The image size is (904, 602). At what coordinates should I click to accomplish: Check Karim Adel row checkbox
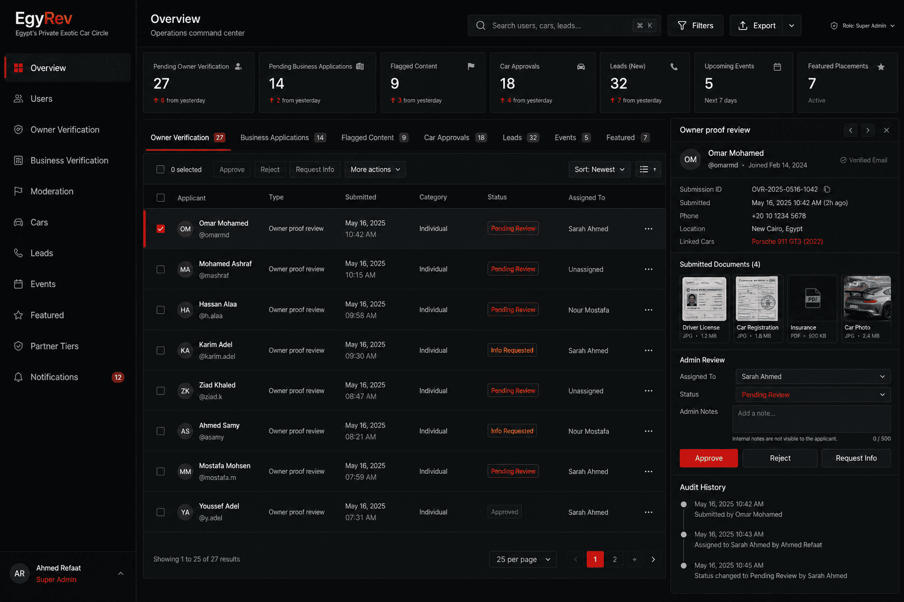click(161, 350)
